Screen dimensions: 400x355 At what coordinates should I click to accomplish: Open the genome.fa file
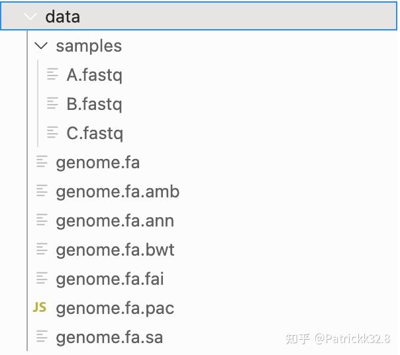(97, 162)
